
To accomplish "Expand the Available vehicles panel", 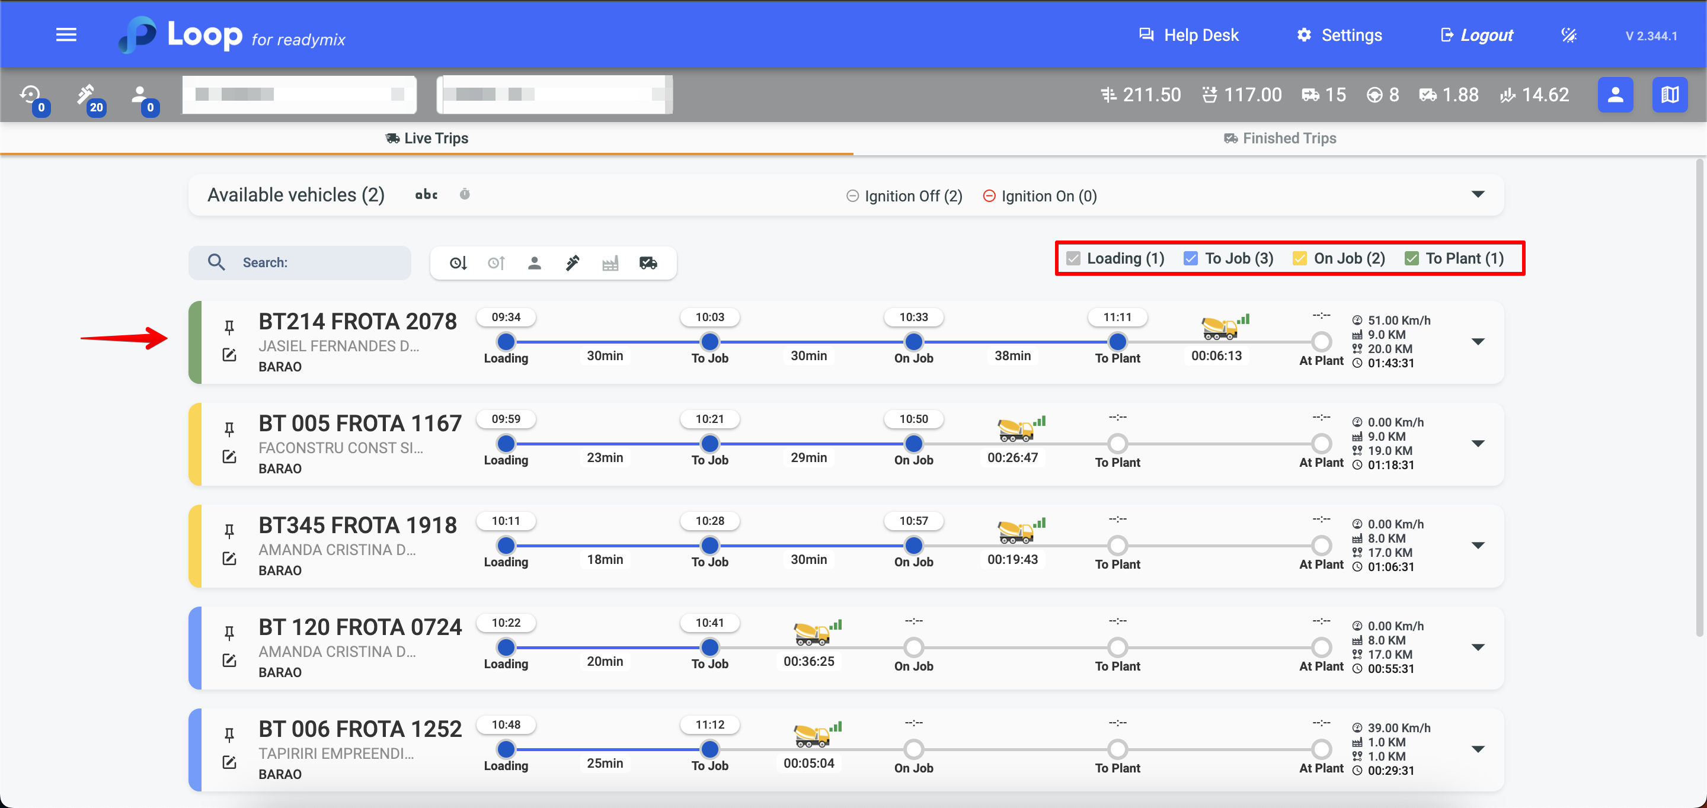I will [1478, 195].
